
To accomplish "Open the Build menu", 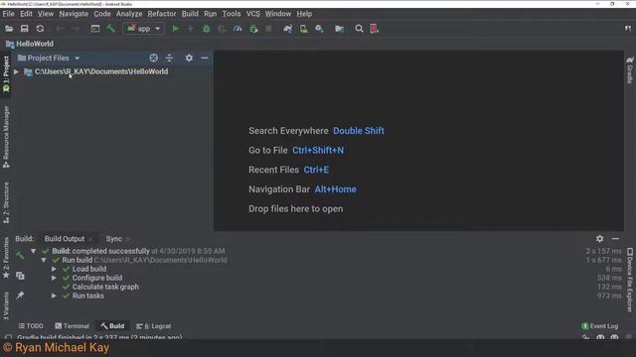I will coord(190,14).
